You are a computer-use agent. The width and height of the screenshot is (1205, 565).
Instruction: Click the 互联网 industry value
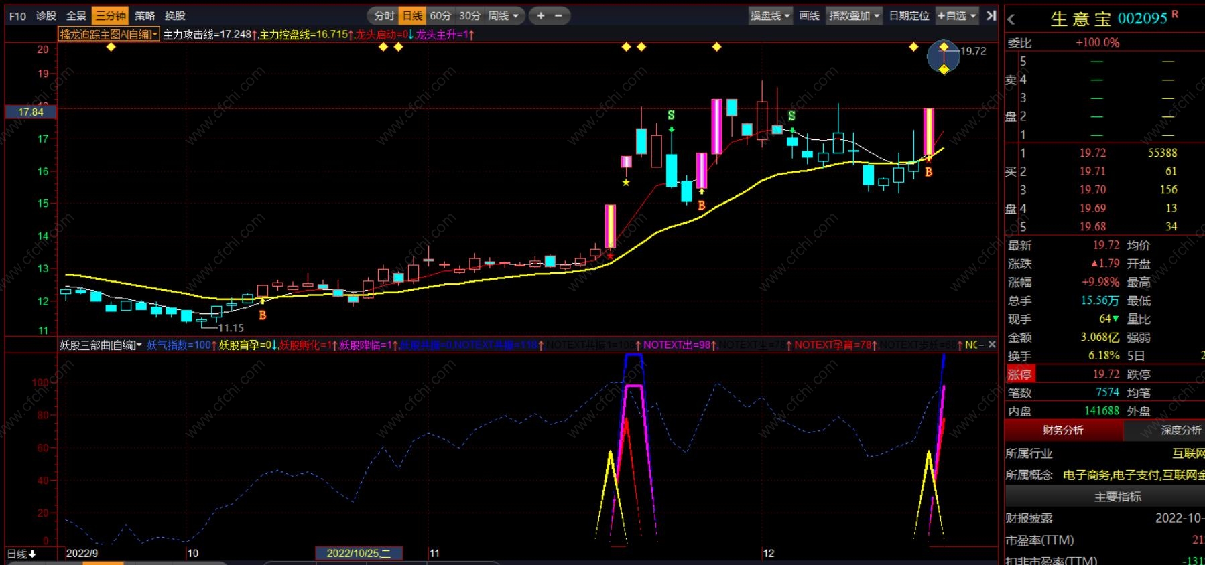click(1188, 453)
